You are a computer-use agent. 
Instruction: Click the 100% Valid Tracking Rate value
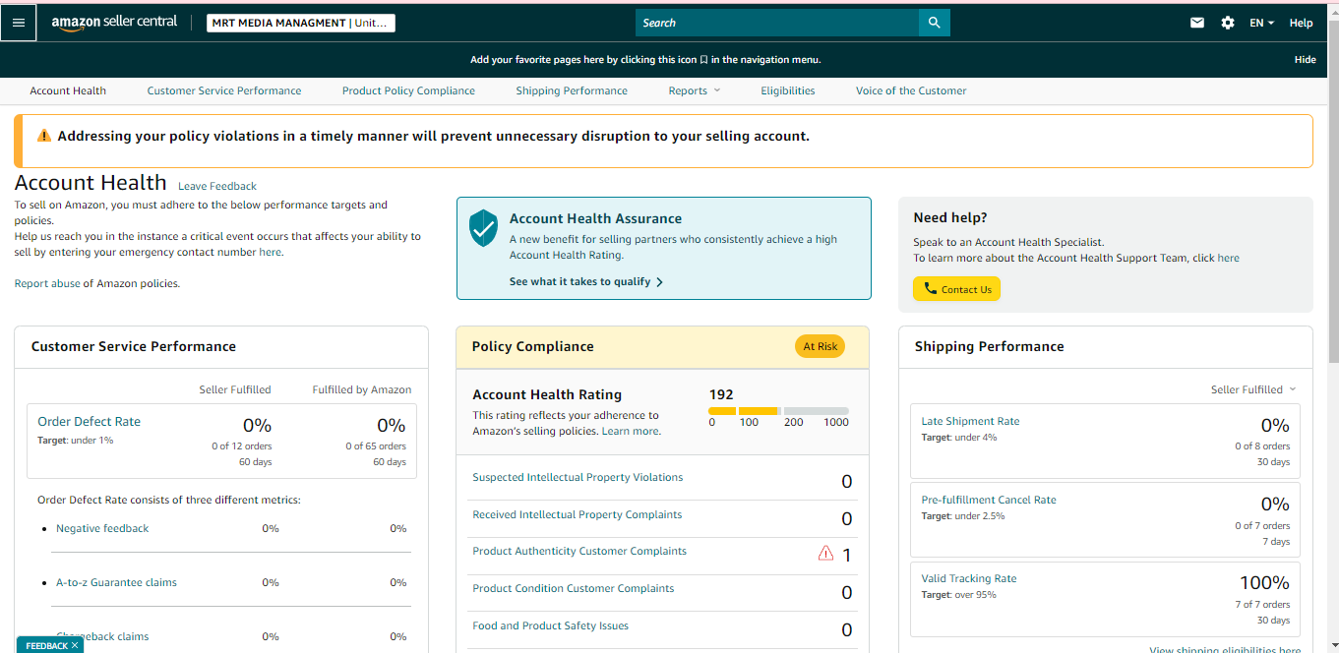point(1264,583)
